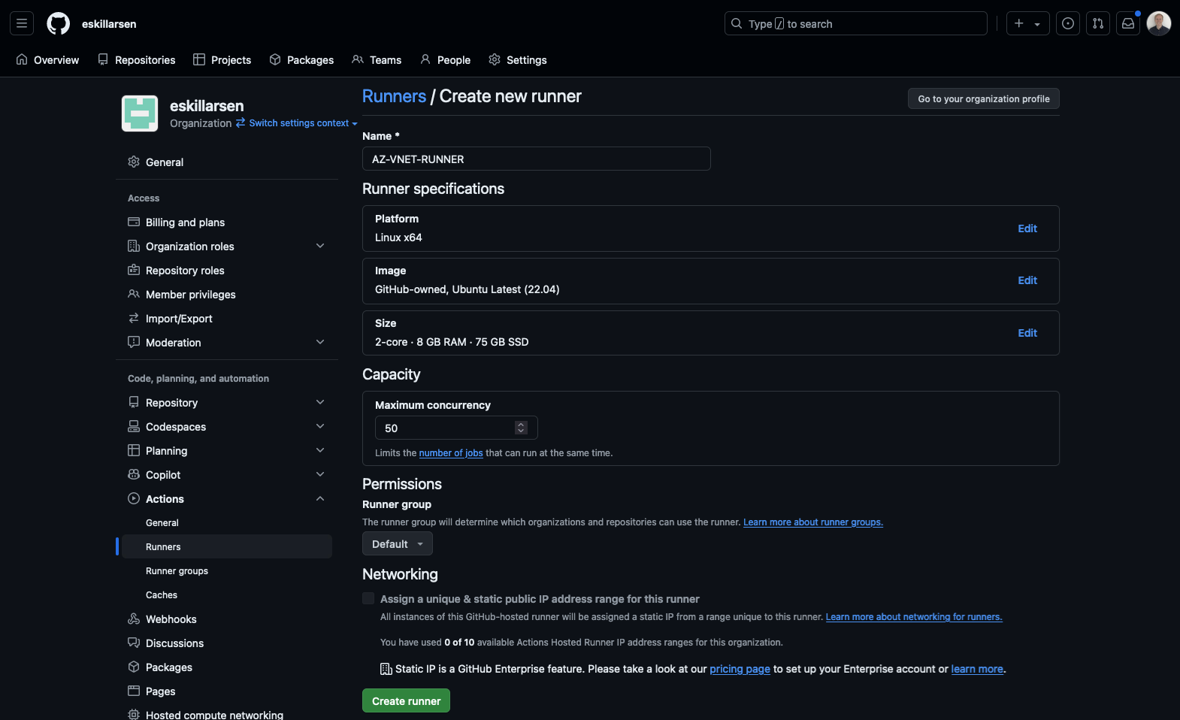Open Caches sidebar item
The image size is (1180, 720).
coord(227,594)
